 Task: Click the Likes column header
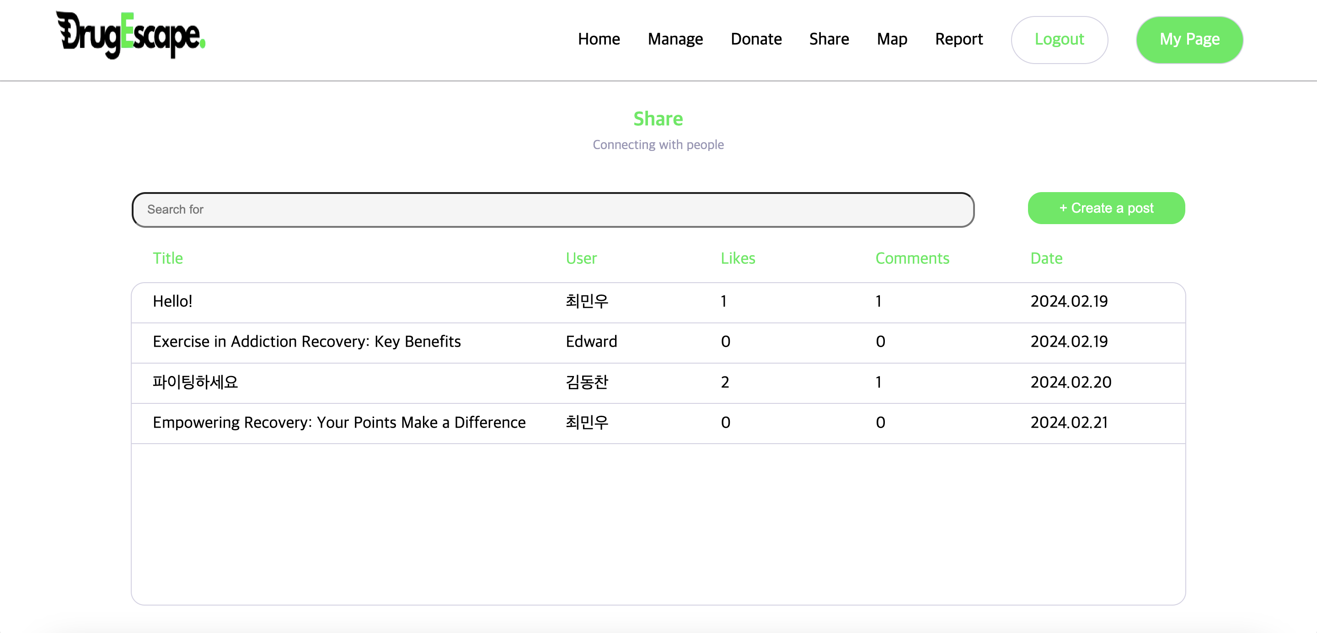(x=737, y=258)
